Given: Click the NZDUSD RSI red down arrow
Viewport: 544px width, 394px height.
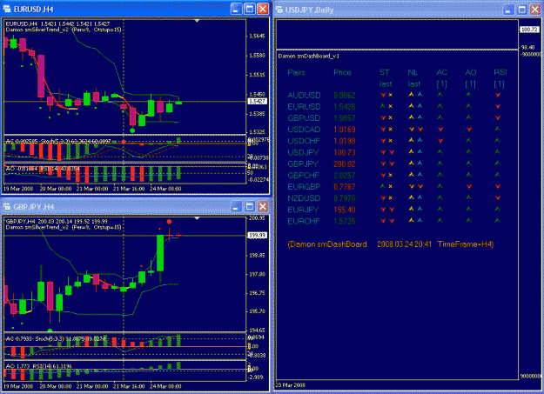Looking at the screenshot, I should coord(498,198).
